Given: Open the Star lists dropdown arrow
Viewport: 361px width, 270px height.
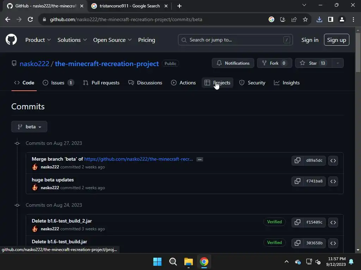Looking at the screenshot, I should [337, 63].
